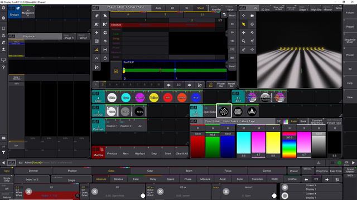Select the crosshair target tool in Phaser Editor
This screenshot has height=200, width=357.
tap(105, 33)
